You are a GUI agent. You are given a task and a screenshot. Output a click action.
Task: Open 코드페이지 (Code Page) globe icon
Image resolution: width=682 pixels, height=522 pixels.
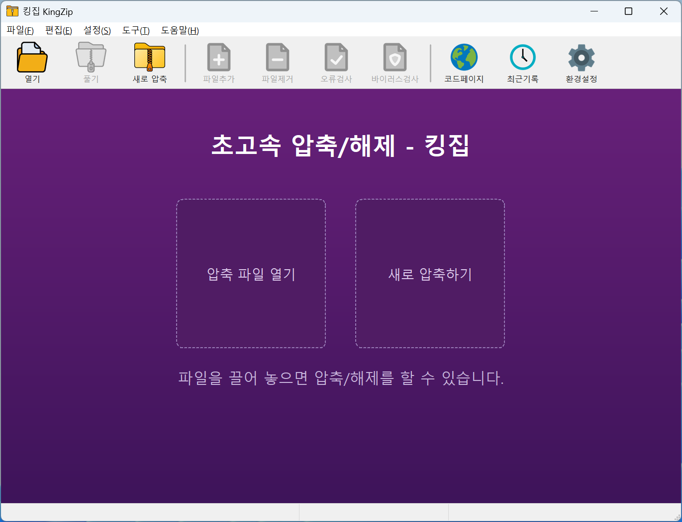click(x=464, y=58)
